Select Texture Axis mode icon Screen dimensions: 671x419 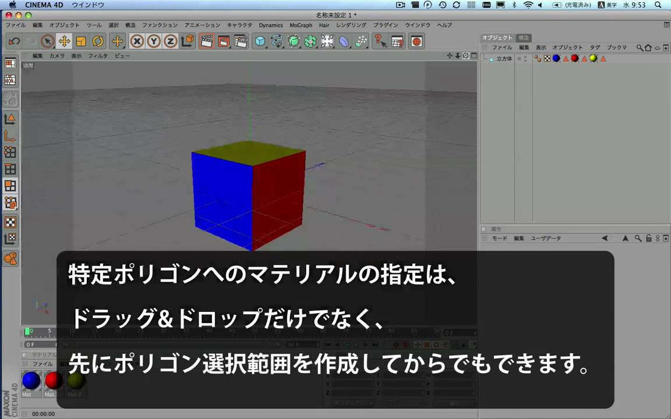[10, 239]
